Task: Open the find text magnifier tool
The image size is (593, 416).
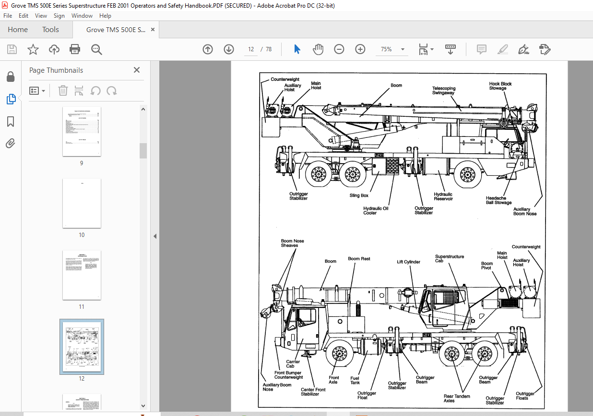Action: 96,49
